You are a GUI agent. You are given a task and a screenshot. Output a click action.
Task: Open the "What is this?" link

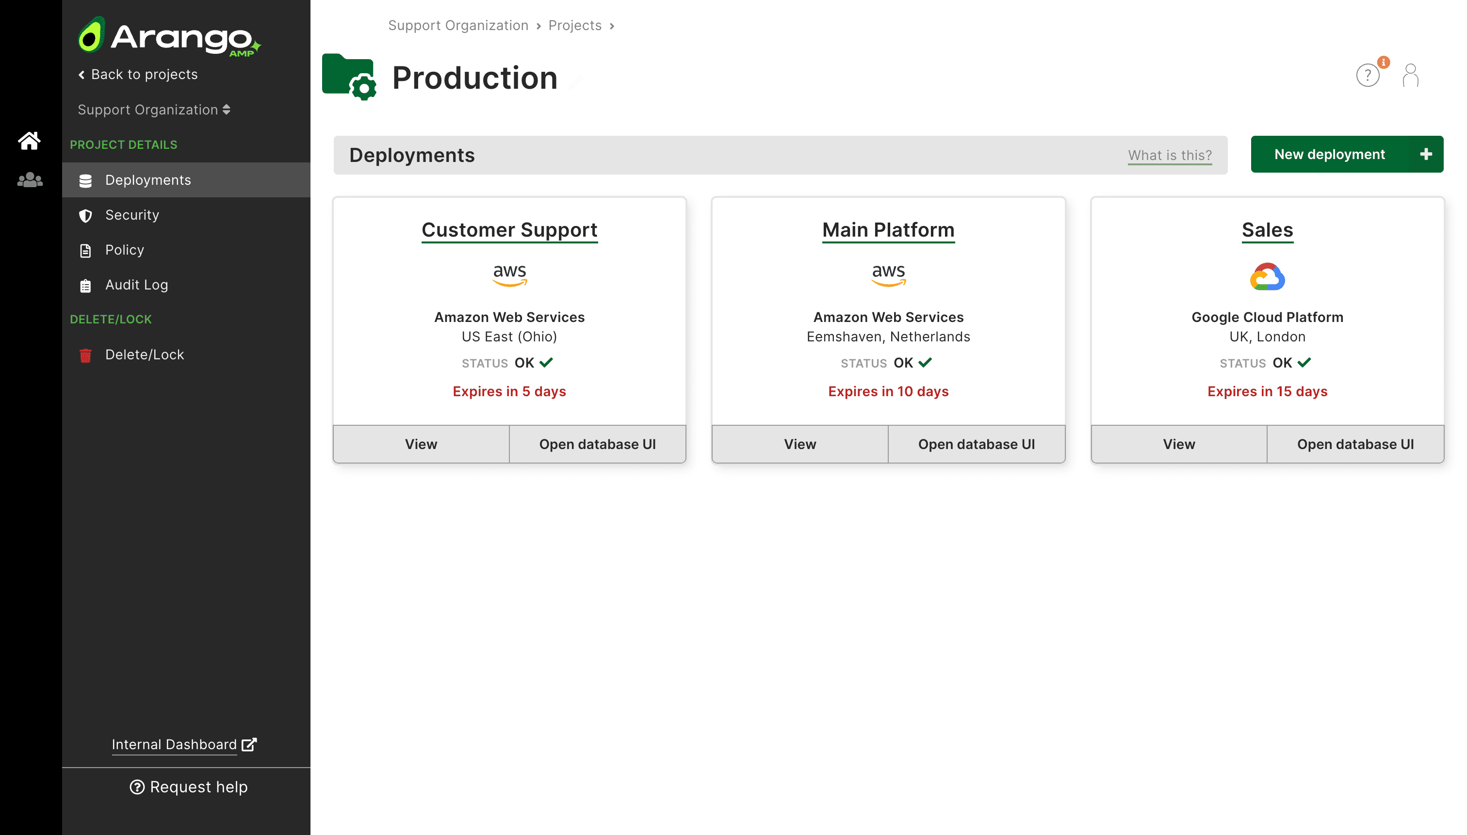(x=1170, y=155)
